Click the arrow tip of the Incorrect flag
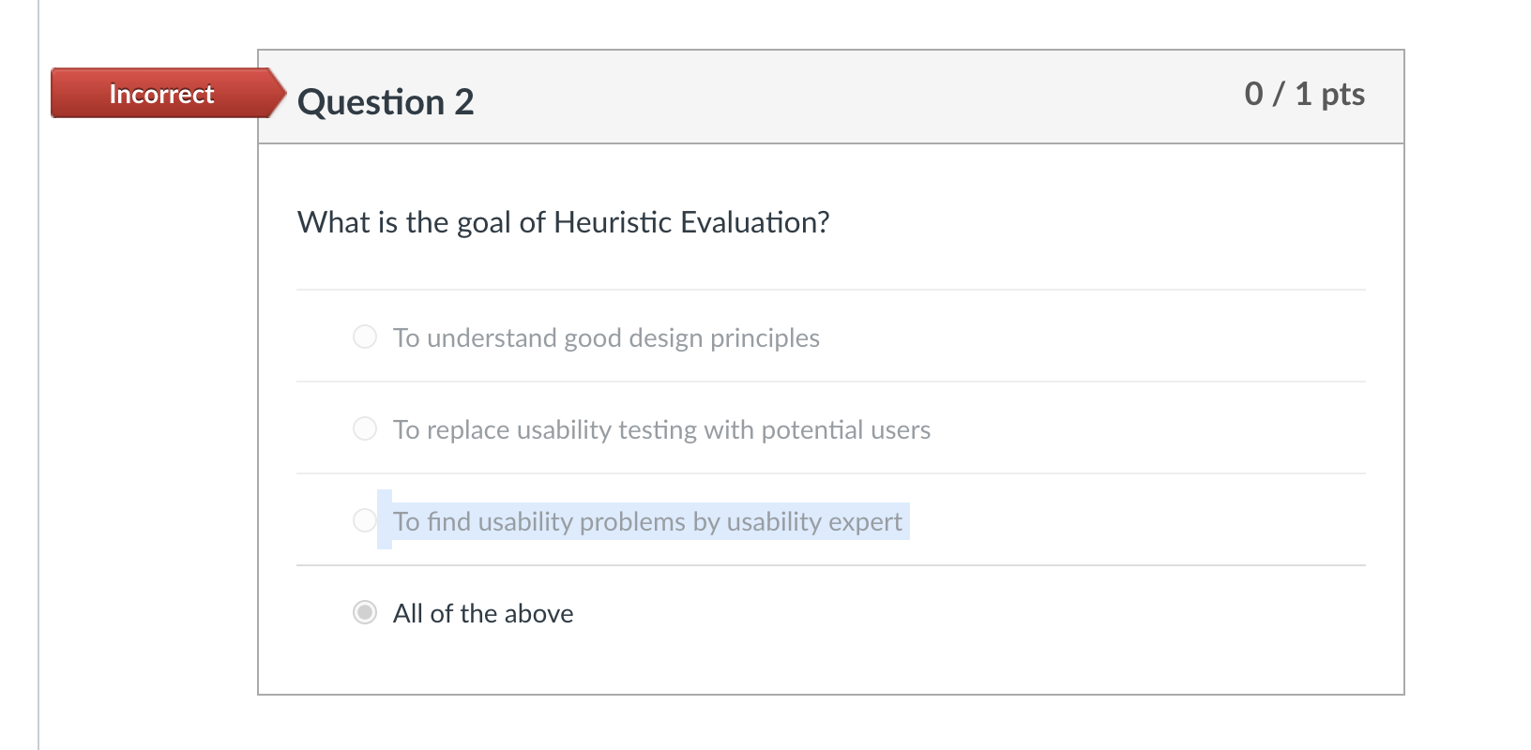The width and height of the screenshot is (1531, 750). click(281, 94)
